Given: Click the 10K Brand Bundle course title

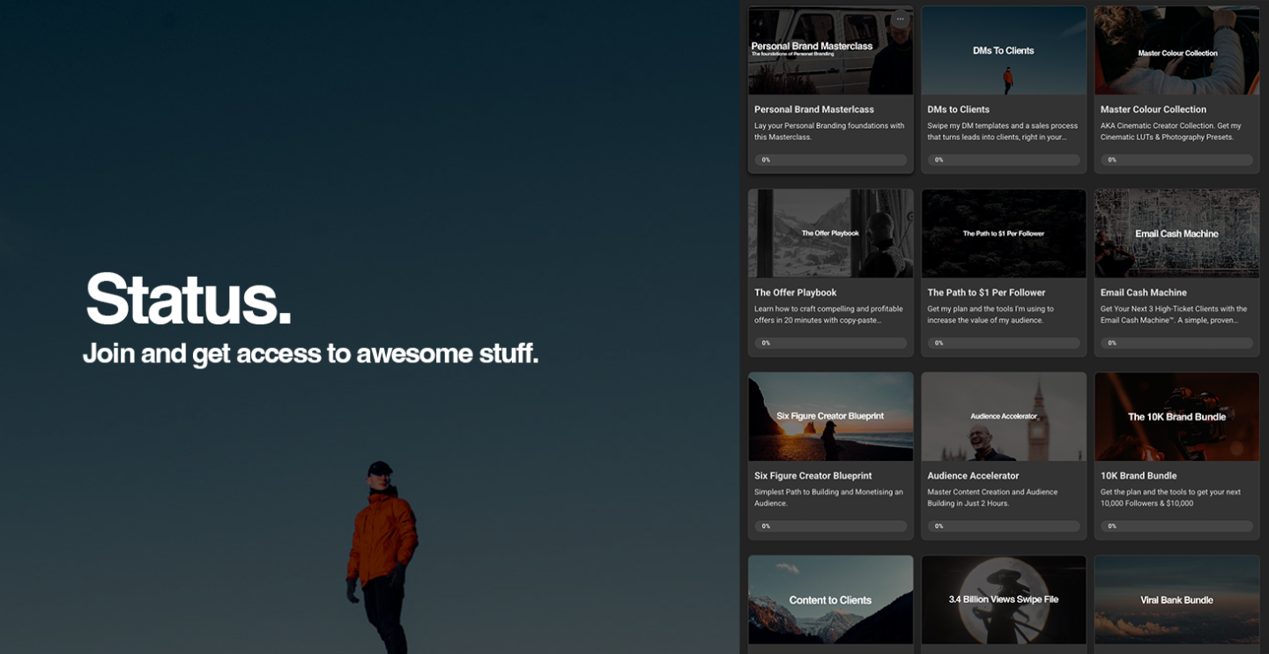Looking at the screenshot, I should tap(1138, 476).
